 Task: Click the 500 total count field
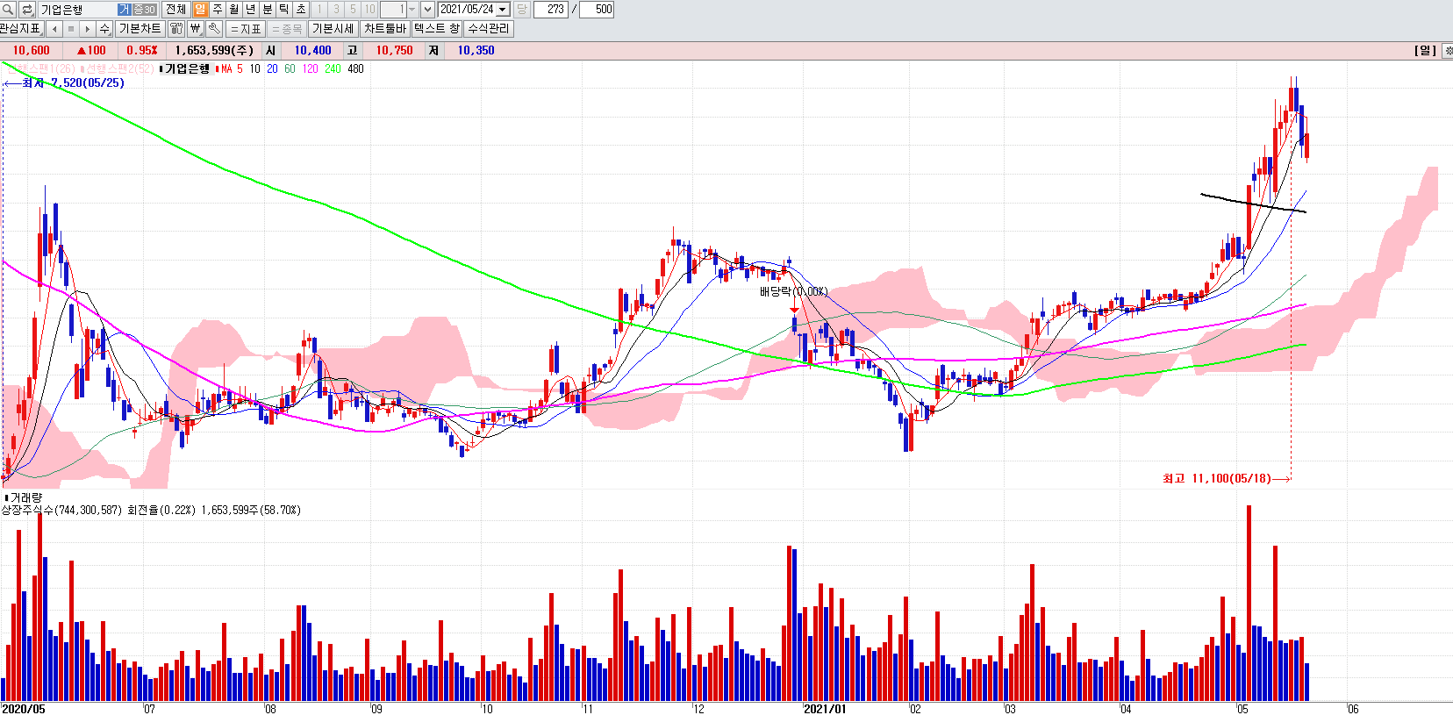(598, 10)
